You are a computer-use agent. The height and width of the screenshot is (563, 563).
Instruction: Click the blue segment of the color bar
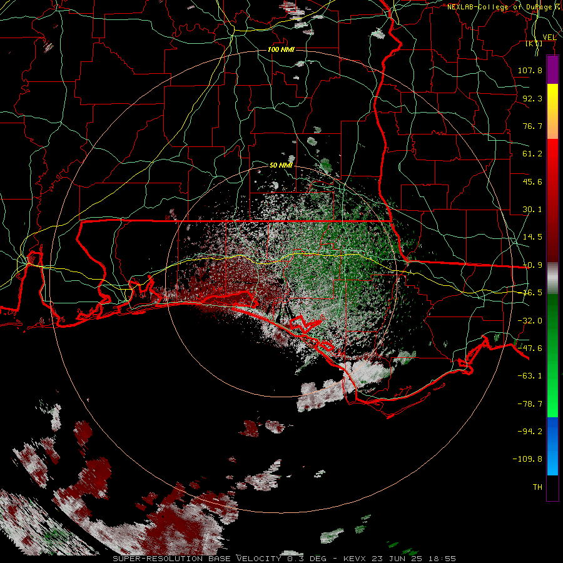point(552,446)
